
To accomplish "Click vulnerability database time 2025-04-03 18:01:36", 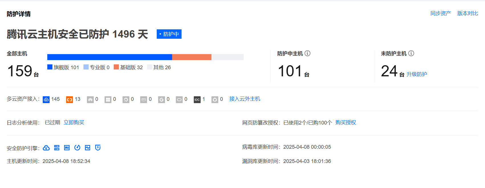I will [307, 161].
